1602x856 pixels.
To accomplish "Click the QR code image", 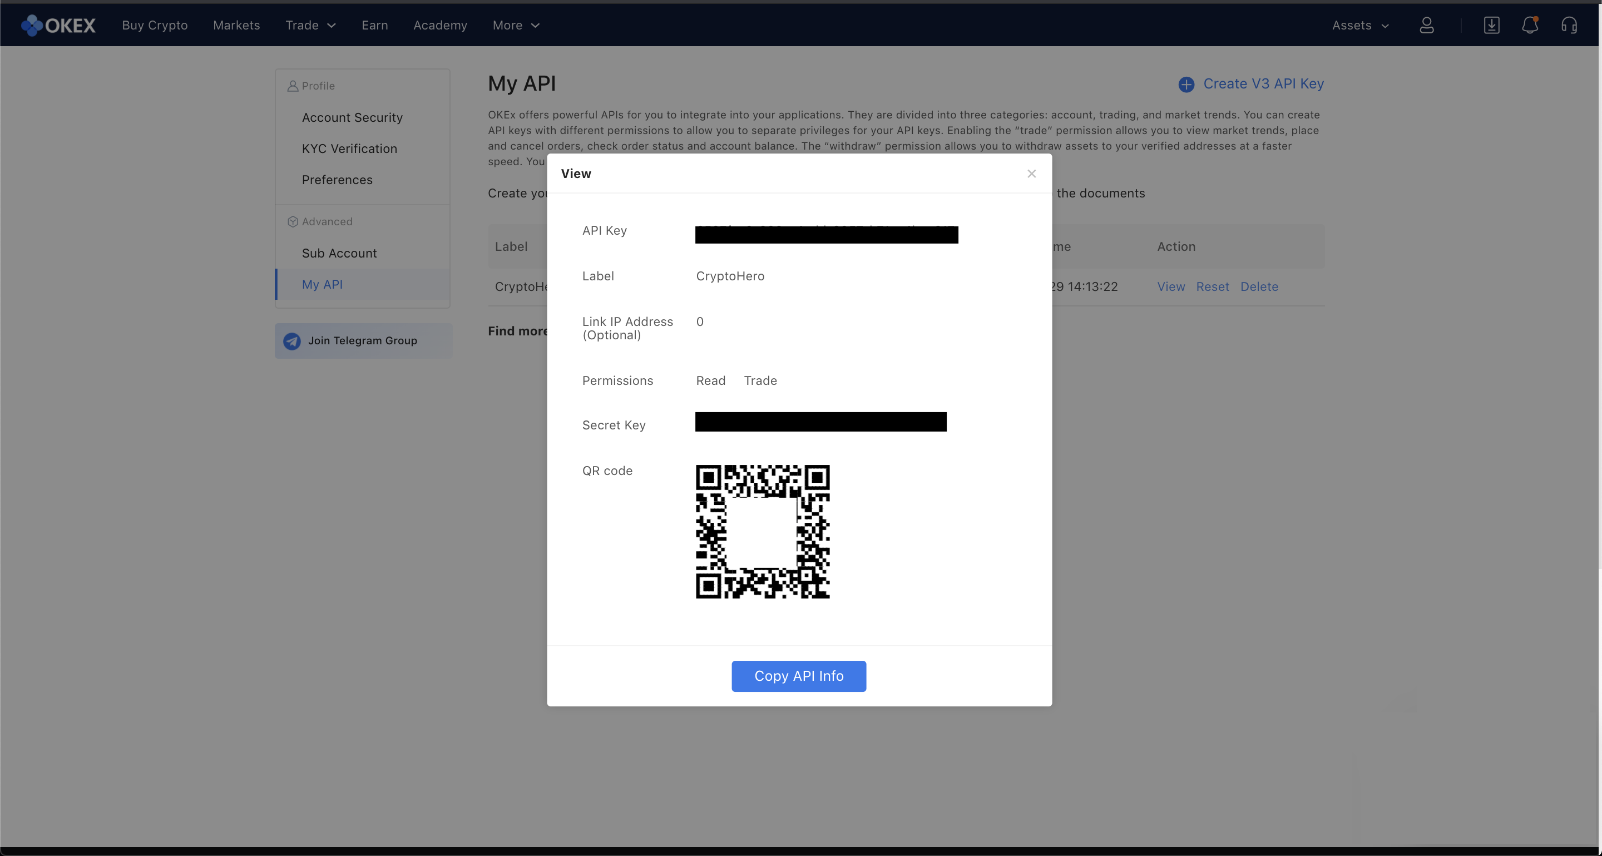I will 763,532.
